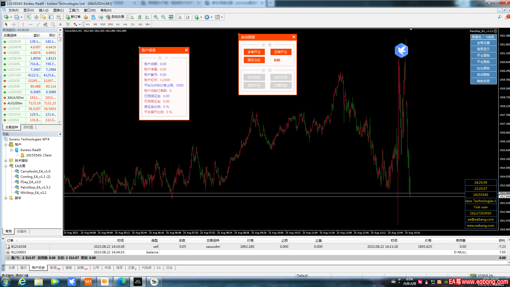The image size is (510, 287).
Task: Open the profiles icon in the toolbar
Action: coord(17,17)
